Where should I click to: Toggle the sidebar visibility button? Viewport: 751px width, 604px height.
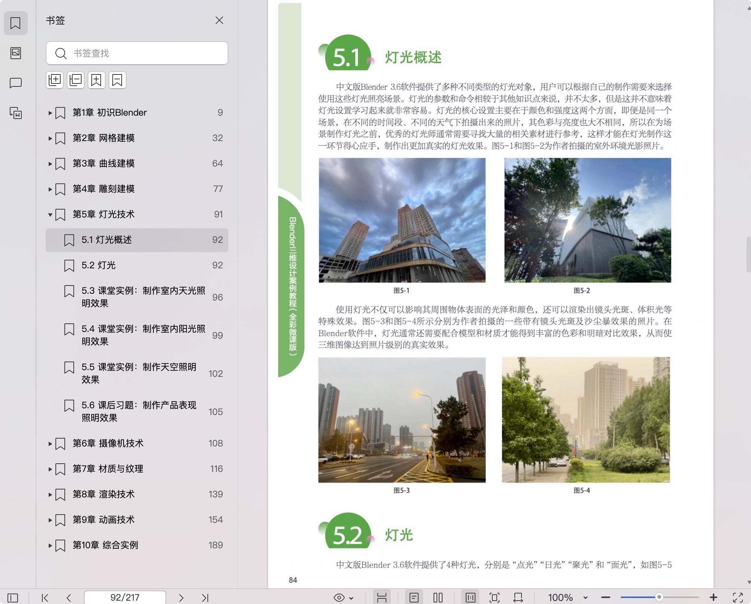pos(13,598)
